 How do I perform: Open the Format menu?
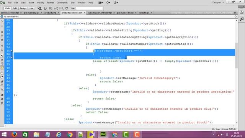click(50, 3)
